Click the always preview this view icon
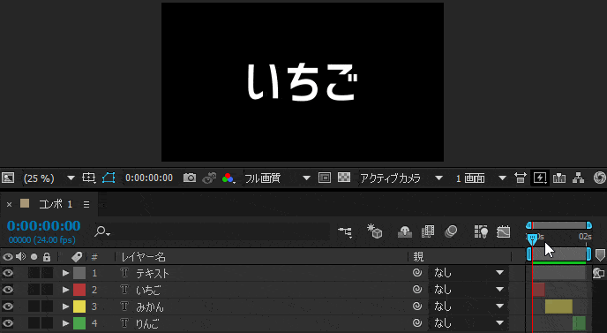The image size is (607, 333). tap(8, 178)
